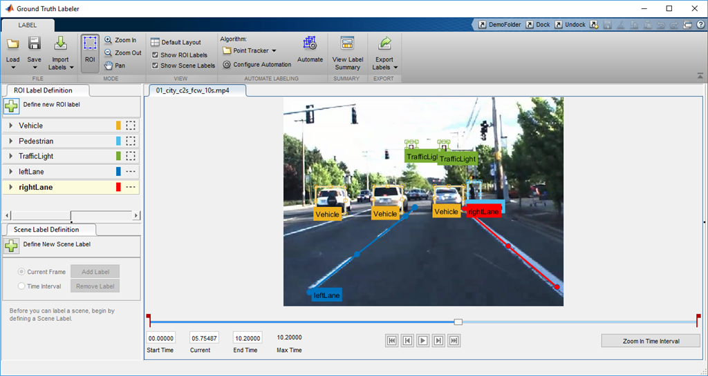Image resolution: width=708 pixels, height=376 pixels.
Task: Click the quick access cut scissors icon
Action: 621,25
